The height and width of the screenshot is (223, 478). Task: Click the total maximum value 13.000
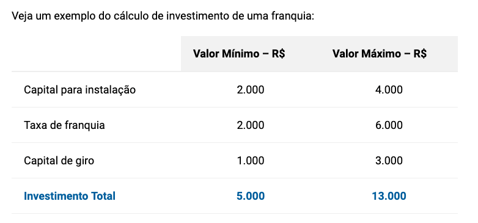389,196
